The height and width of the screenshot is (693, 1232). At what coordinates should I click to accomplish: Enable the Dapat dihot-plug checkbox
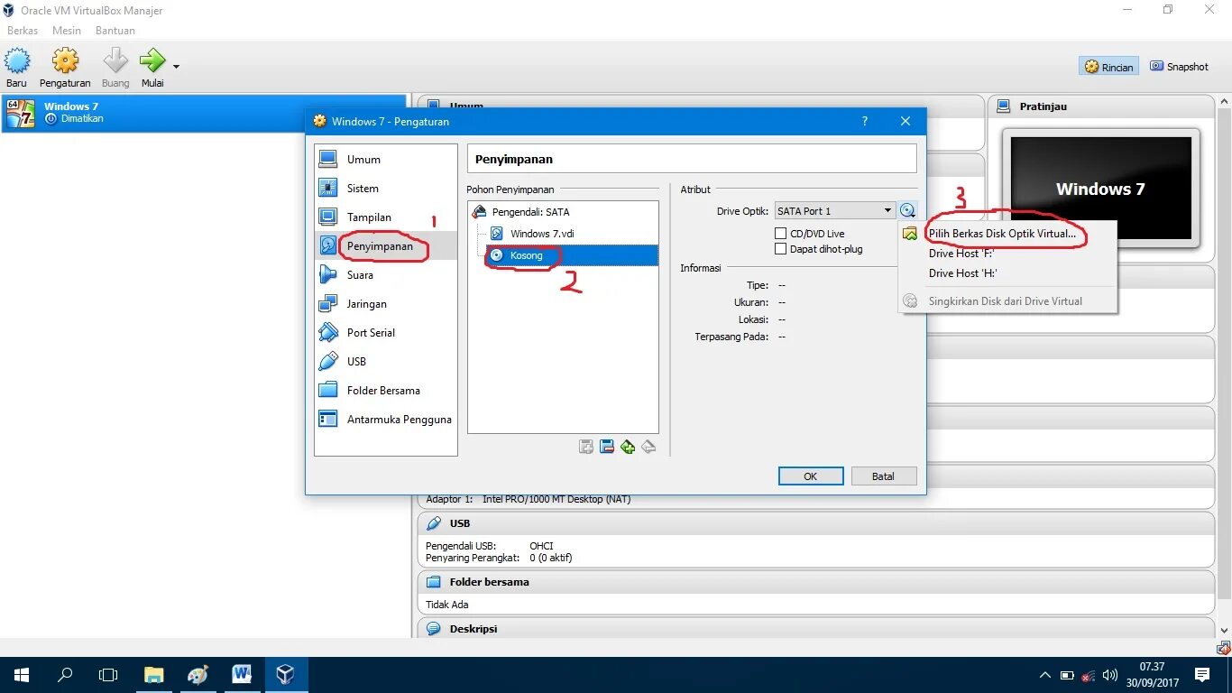coord(781,249)
